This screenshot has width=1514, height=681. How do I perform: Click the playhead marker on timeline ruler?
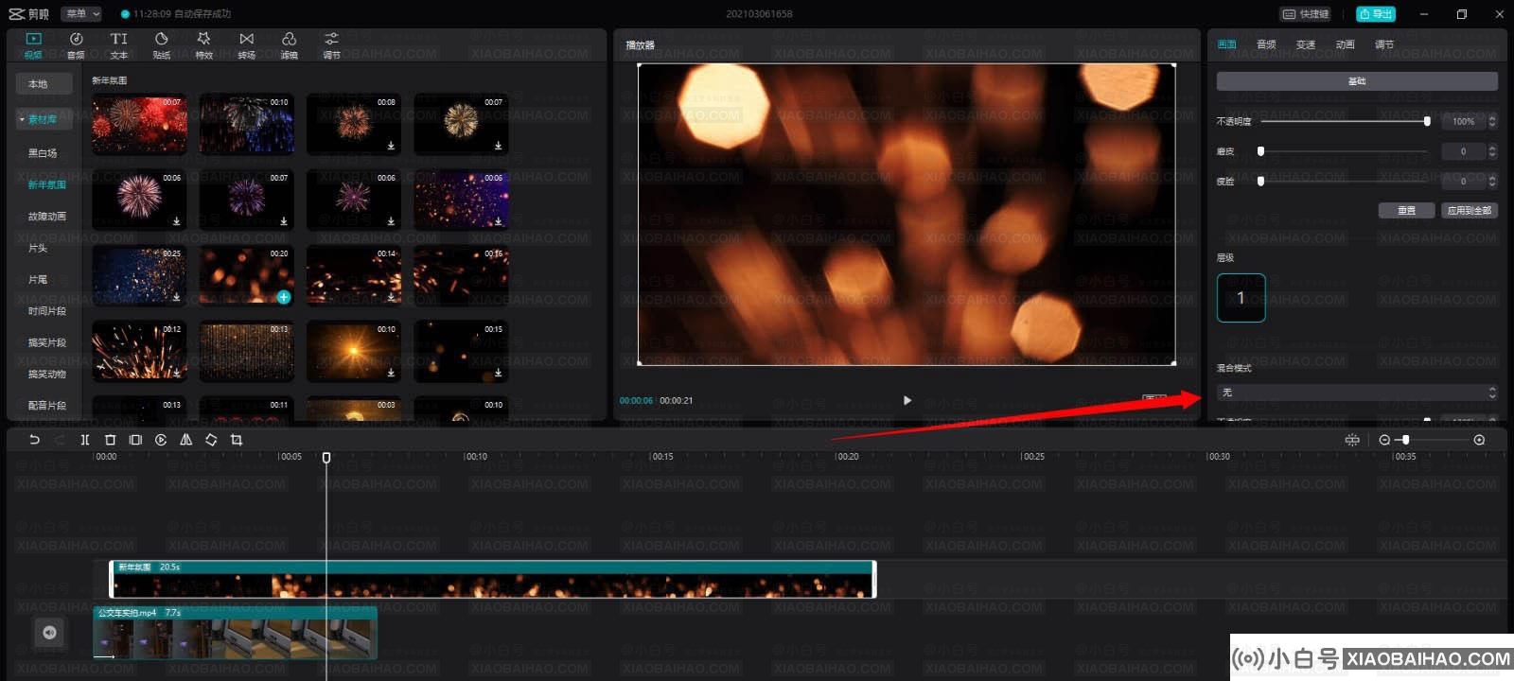click(x=326, y=458)
